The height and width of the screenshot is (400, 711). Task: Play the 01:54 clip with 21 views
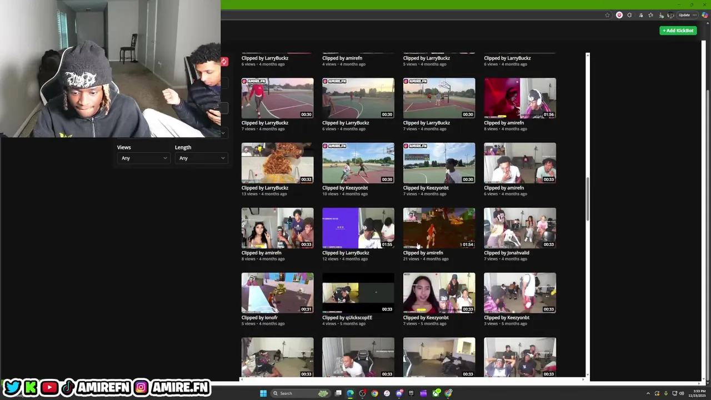tap(439, 228)
